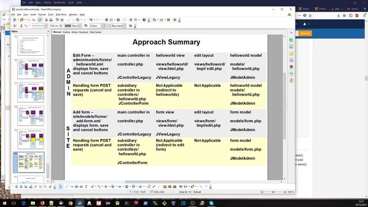Open OpenOffice Help blue question icon
The width and height of the screenshot is (368, 207).
tap(144, 20)
